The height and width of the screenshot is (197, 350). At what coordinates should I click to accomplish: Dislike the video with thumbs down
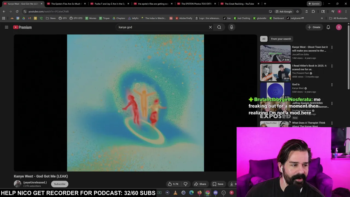coord(185,184)
